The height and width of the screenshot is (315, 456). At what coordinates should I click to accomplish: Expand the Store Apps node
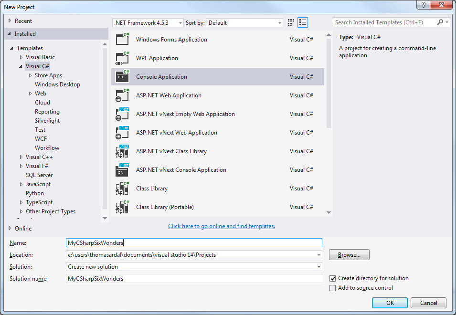pyautogui.click(x=30, y=75)
